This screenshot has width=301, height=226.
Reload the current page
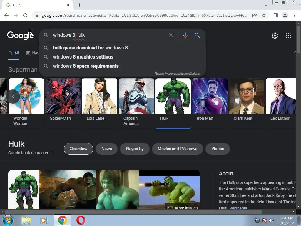tap(25, 15)
